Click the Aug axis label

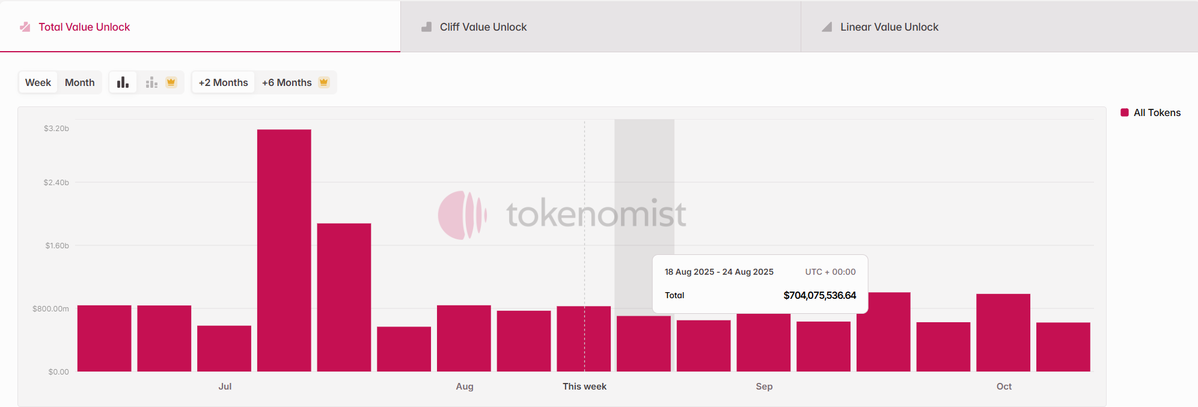tap(465, 387)
